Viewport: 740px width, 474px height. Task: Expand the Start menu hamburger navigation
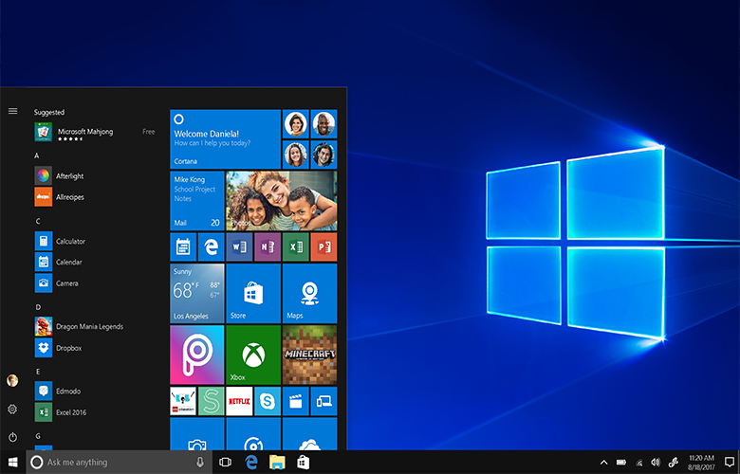pos(12,111)
